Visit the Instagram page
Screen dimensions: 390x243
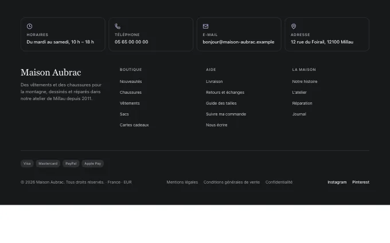click(x=337, y=182)
